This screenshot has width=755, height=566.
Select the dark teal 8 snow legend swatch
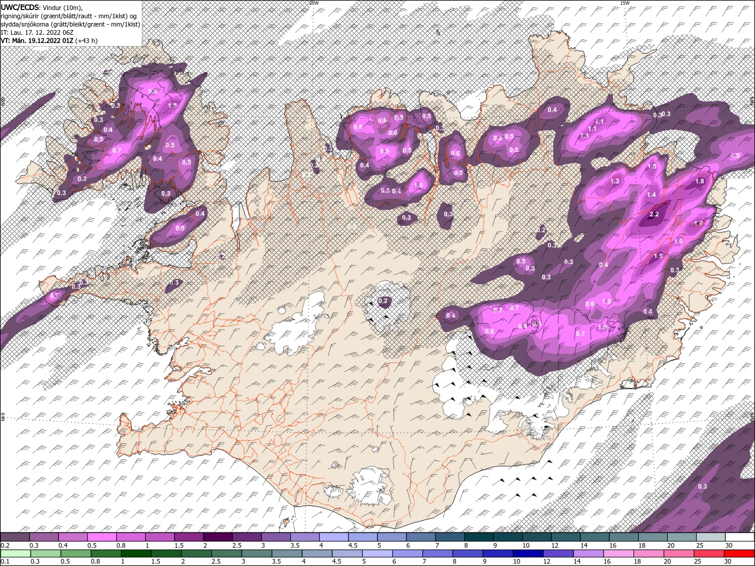point(479,537)
